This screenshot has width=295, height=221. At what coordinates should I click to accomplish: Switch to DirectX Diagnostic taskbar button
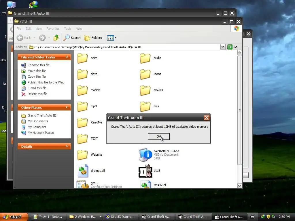point(120,217)
